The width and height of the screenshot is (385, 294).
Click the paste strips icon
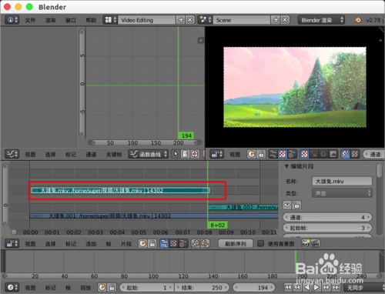tap(205, 243)
